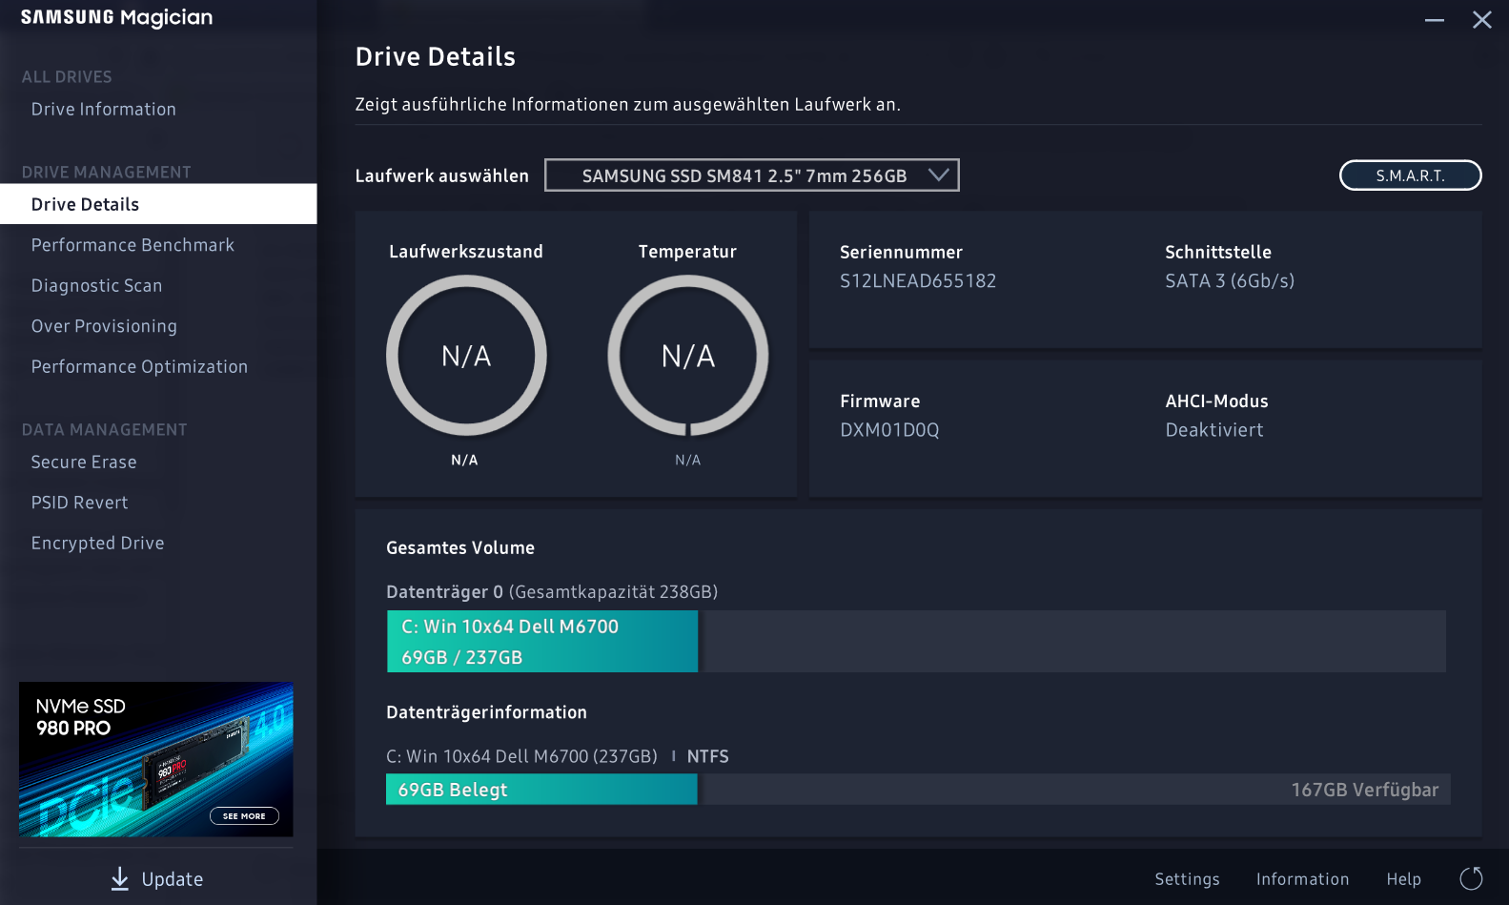Image resolution: width=1509 pixels, height=905 pixels.
Task: Click the Update label
Action: point(173,879)
